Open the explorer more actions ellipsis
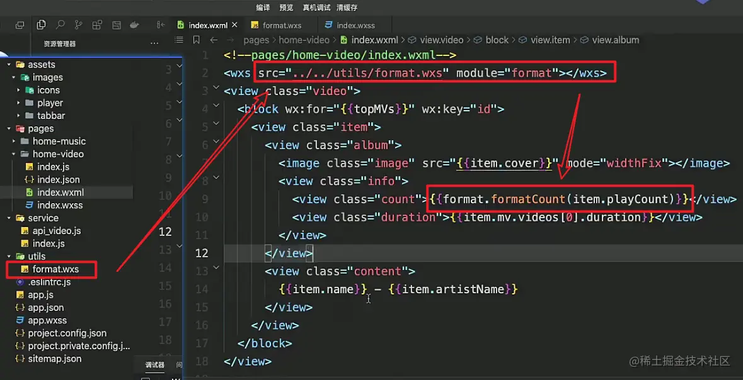The width and height of the screenshot is (743, 380). click(154, 43)
